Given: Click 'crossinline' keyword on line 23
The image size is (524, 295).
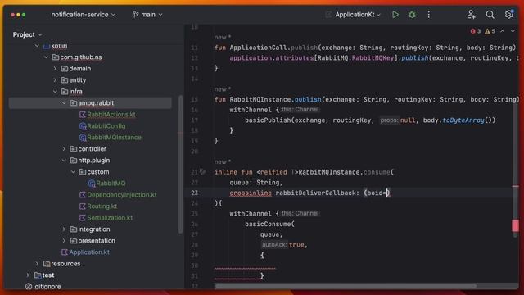Looking at the screenshot, I should (251, 193).
